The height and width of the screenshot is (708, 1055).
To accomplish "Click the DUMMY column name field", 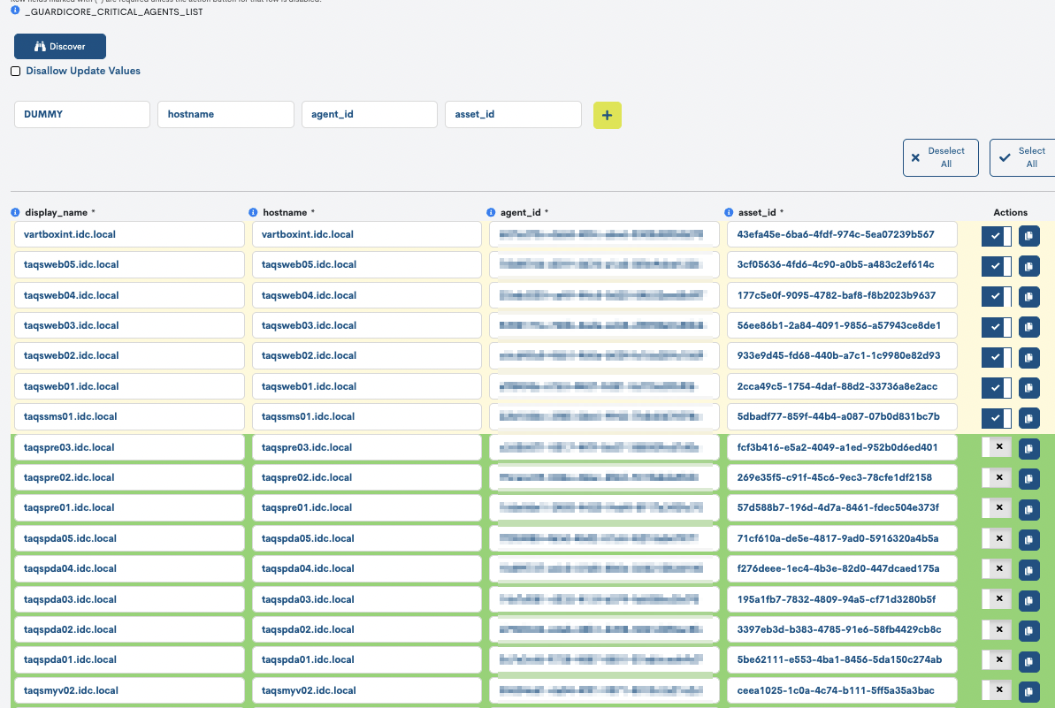I will click(x=82, y=114).
